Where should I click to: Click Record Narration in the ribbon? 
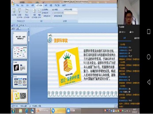click(45, 10)
